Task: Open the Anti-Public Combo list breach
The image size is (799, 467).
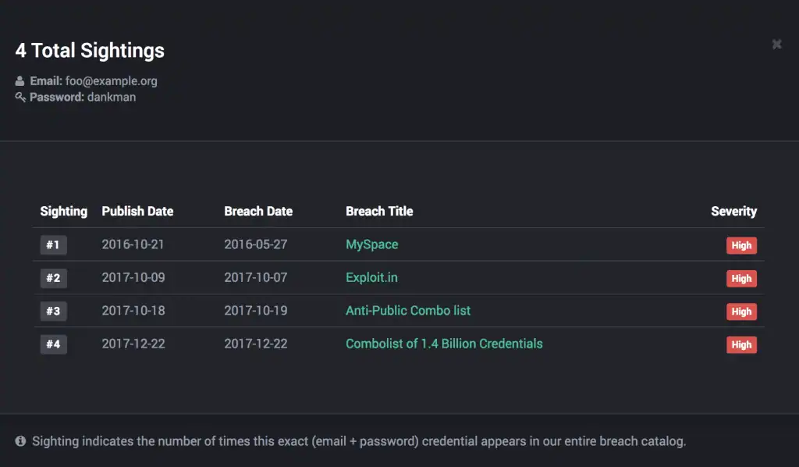Action: pos(408,311)
